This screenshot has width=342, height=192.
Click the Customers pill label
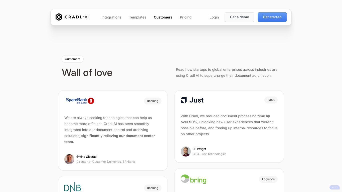pos(73,59)
